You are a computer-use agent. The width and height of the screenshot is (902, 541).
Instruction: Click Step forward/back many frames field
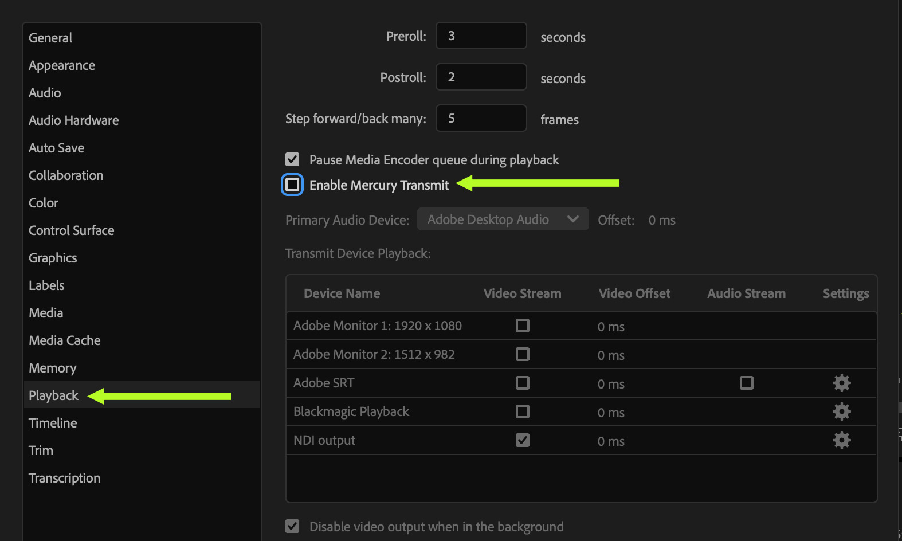click(x=481, y=118)
